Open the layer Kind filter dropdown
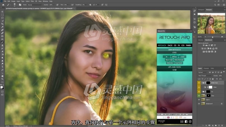Screen dimensions: 226x127 203,72
